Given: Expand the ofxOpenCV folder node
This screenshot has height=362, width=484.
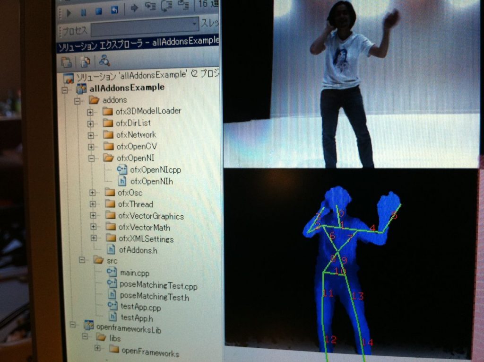Looking at the screenshot, I should point(91,147).
